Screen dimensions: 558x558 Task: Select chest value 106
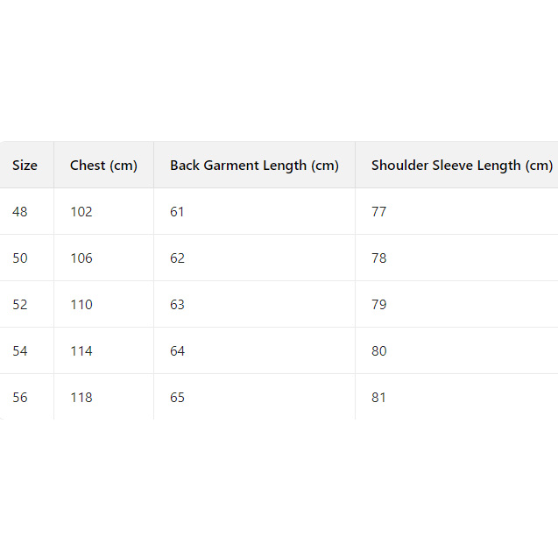coord(81,258)
